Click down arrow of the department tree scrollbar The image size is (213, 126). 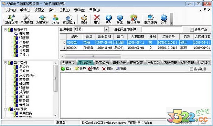pyautogui.click(x=55, y=115)
